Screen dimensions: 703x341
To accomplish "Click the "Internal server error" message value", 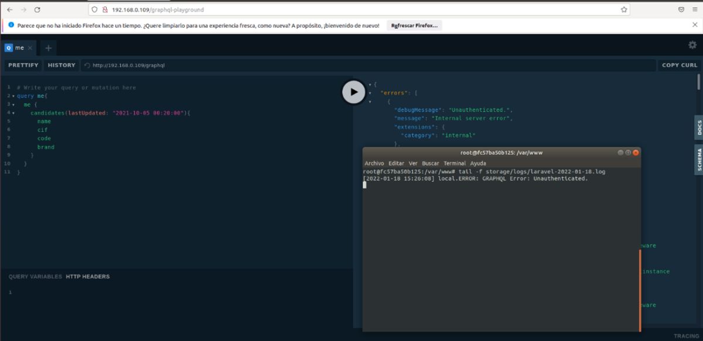I will (472, 118).
